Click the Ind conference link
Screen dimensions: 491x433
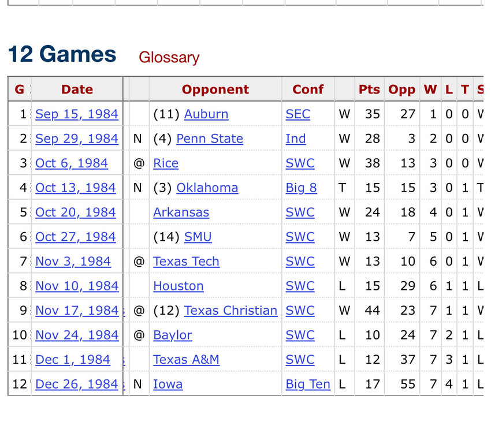(296, 139)
